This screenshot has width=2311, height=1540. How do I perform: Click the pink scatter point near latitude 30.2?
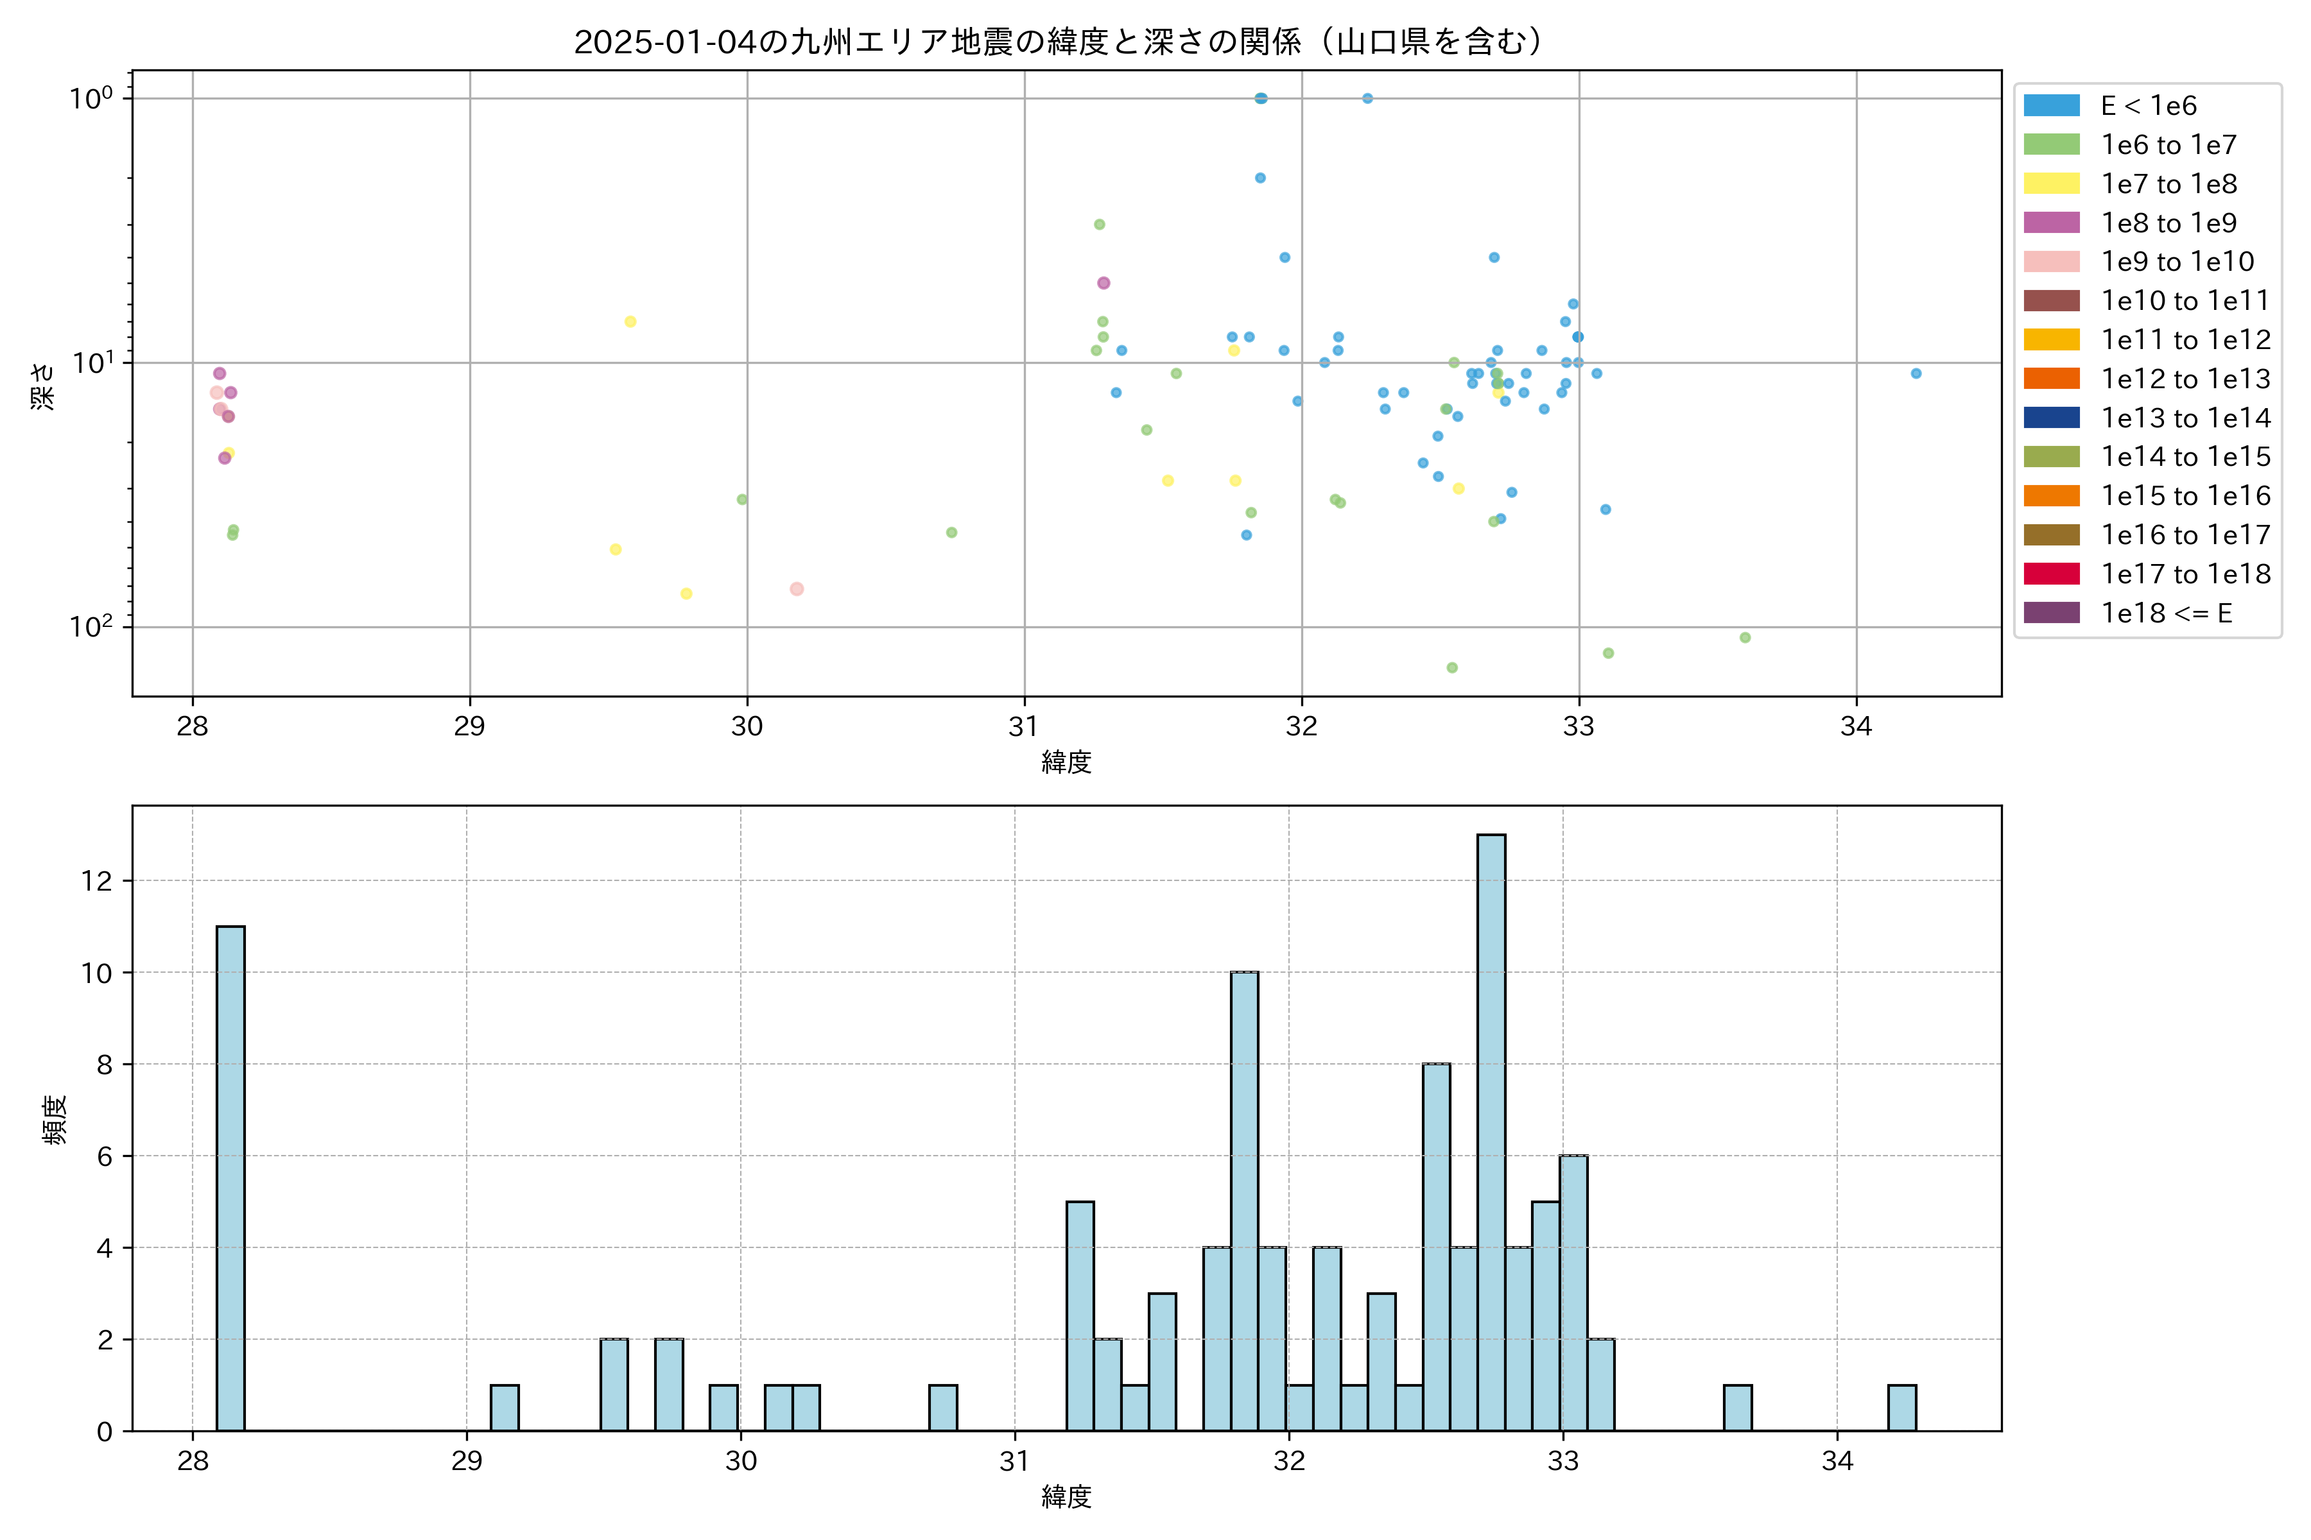coord(797,589)
